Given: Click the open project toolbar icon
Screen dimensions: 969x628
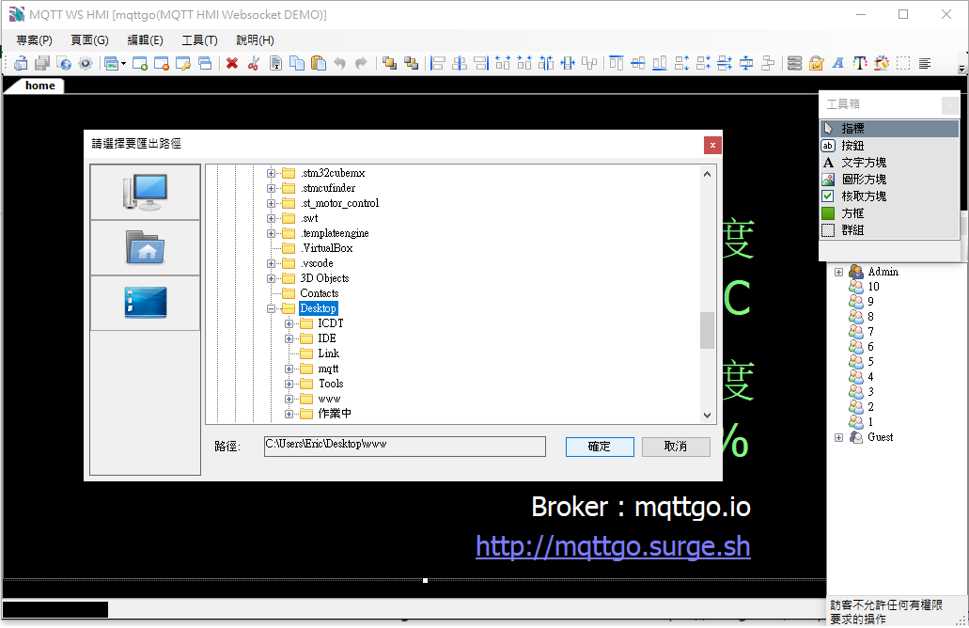Looking at the screenshot, I should coord(21,63).
